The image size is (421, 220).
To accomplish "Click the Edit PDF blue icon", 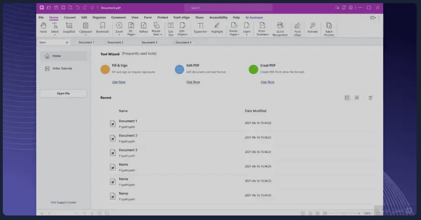I will click(x=179, y=69).
